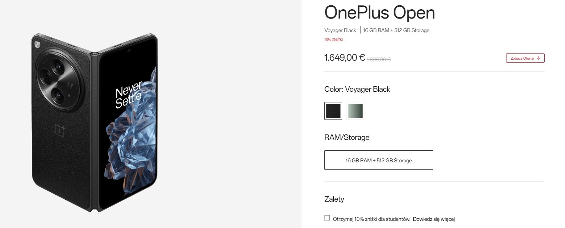
Task: Select the 16 GB RAM + 512 GB Storage option
Action: [x=379, y=160]
